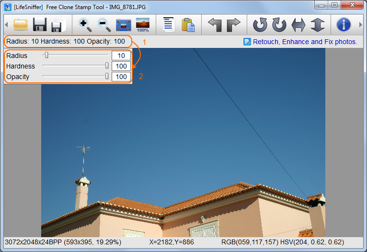The height and width of the screenshot is (252, 367).
Task: Zoom out with the minus magnifier
Action: (103, 25)
